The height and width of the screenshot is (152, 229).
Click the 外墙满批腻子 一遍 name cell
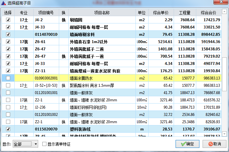(102, 56)
